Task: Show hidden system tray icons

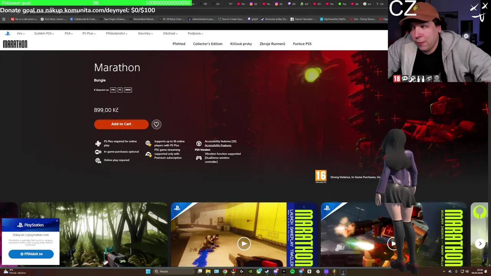Action: pos(444,271)
